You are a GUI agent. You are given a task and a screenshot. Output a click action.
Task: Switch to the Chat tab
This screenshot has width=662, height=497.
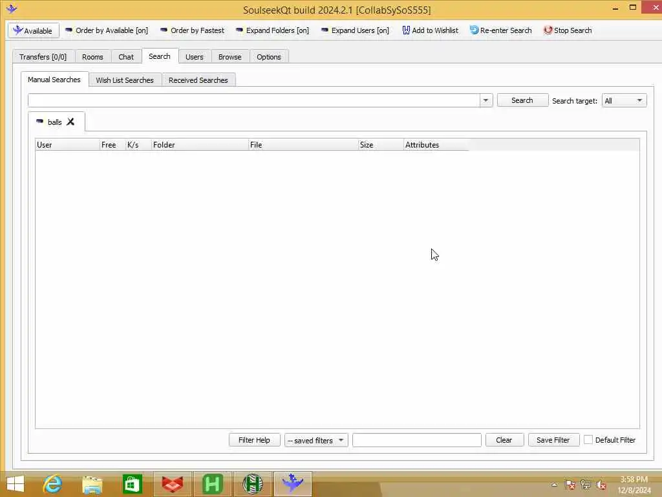click(x=126, y=57)
